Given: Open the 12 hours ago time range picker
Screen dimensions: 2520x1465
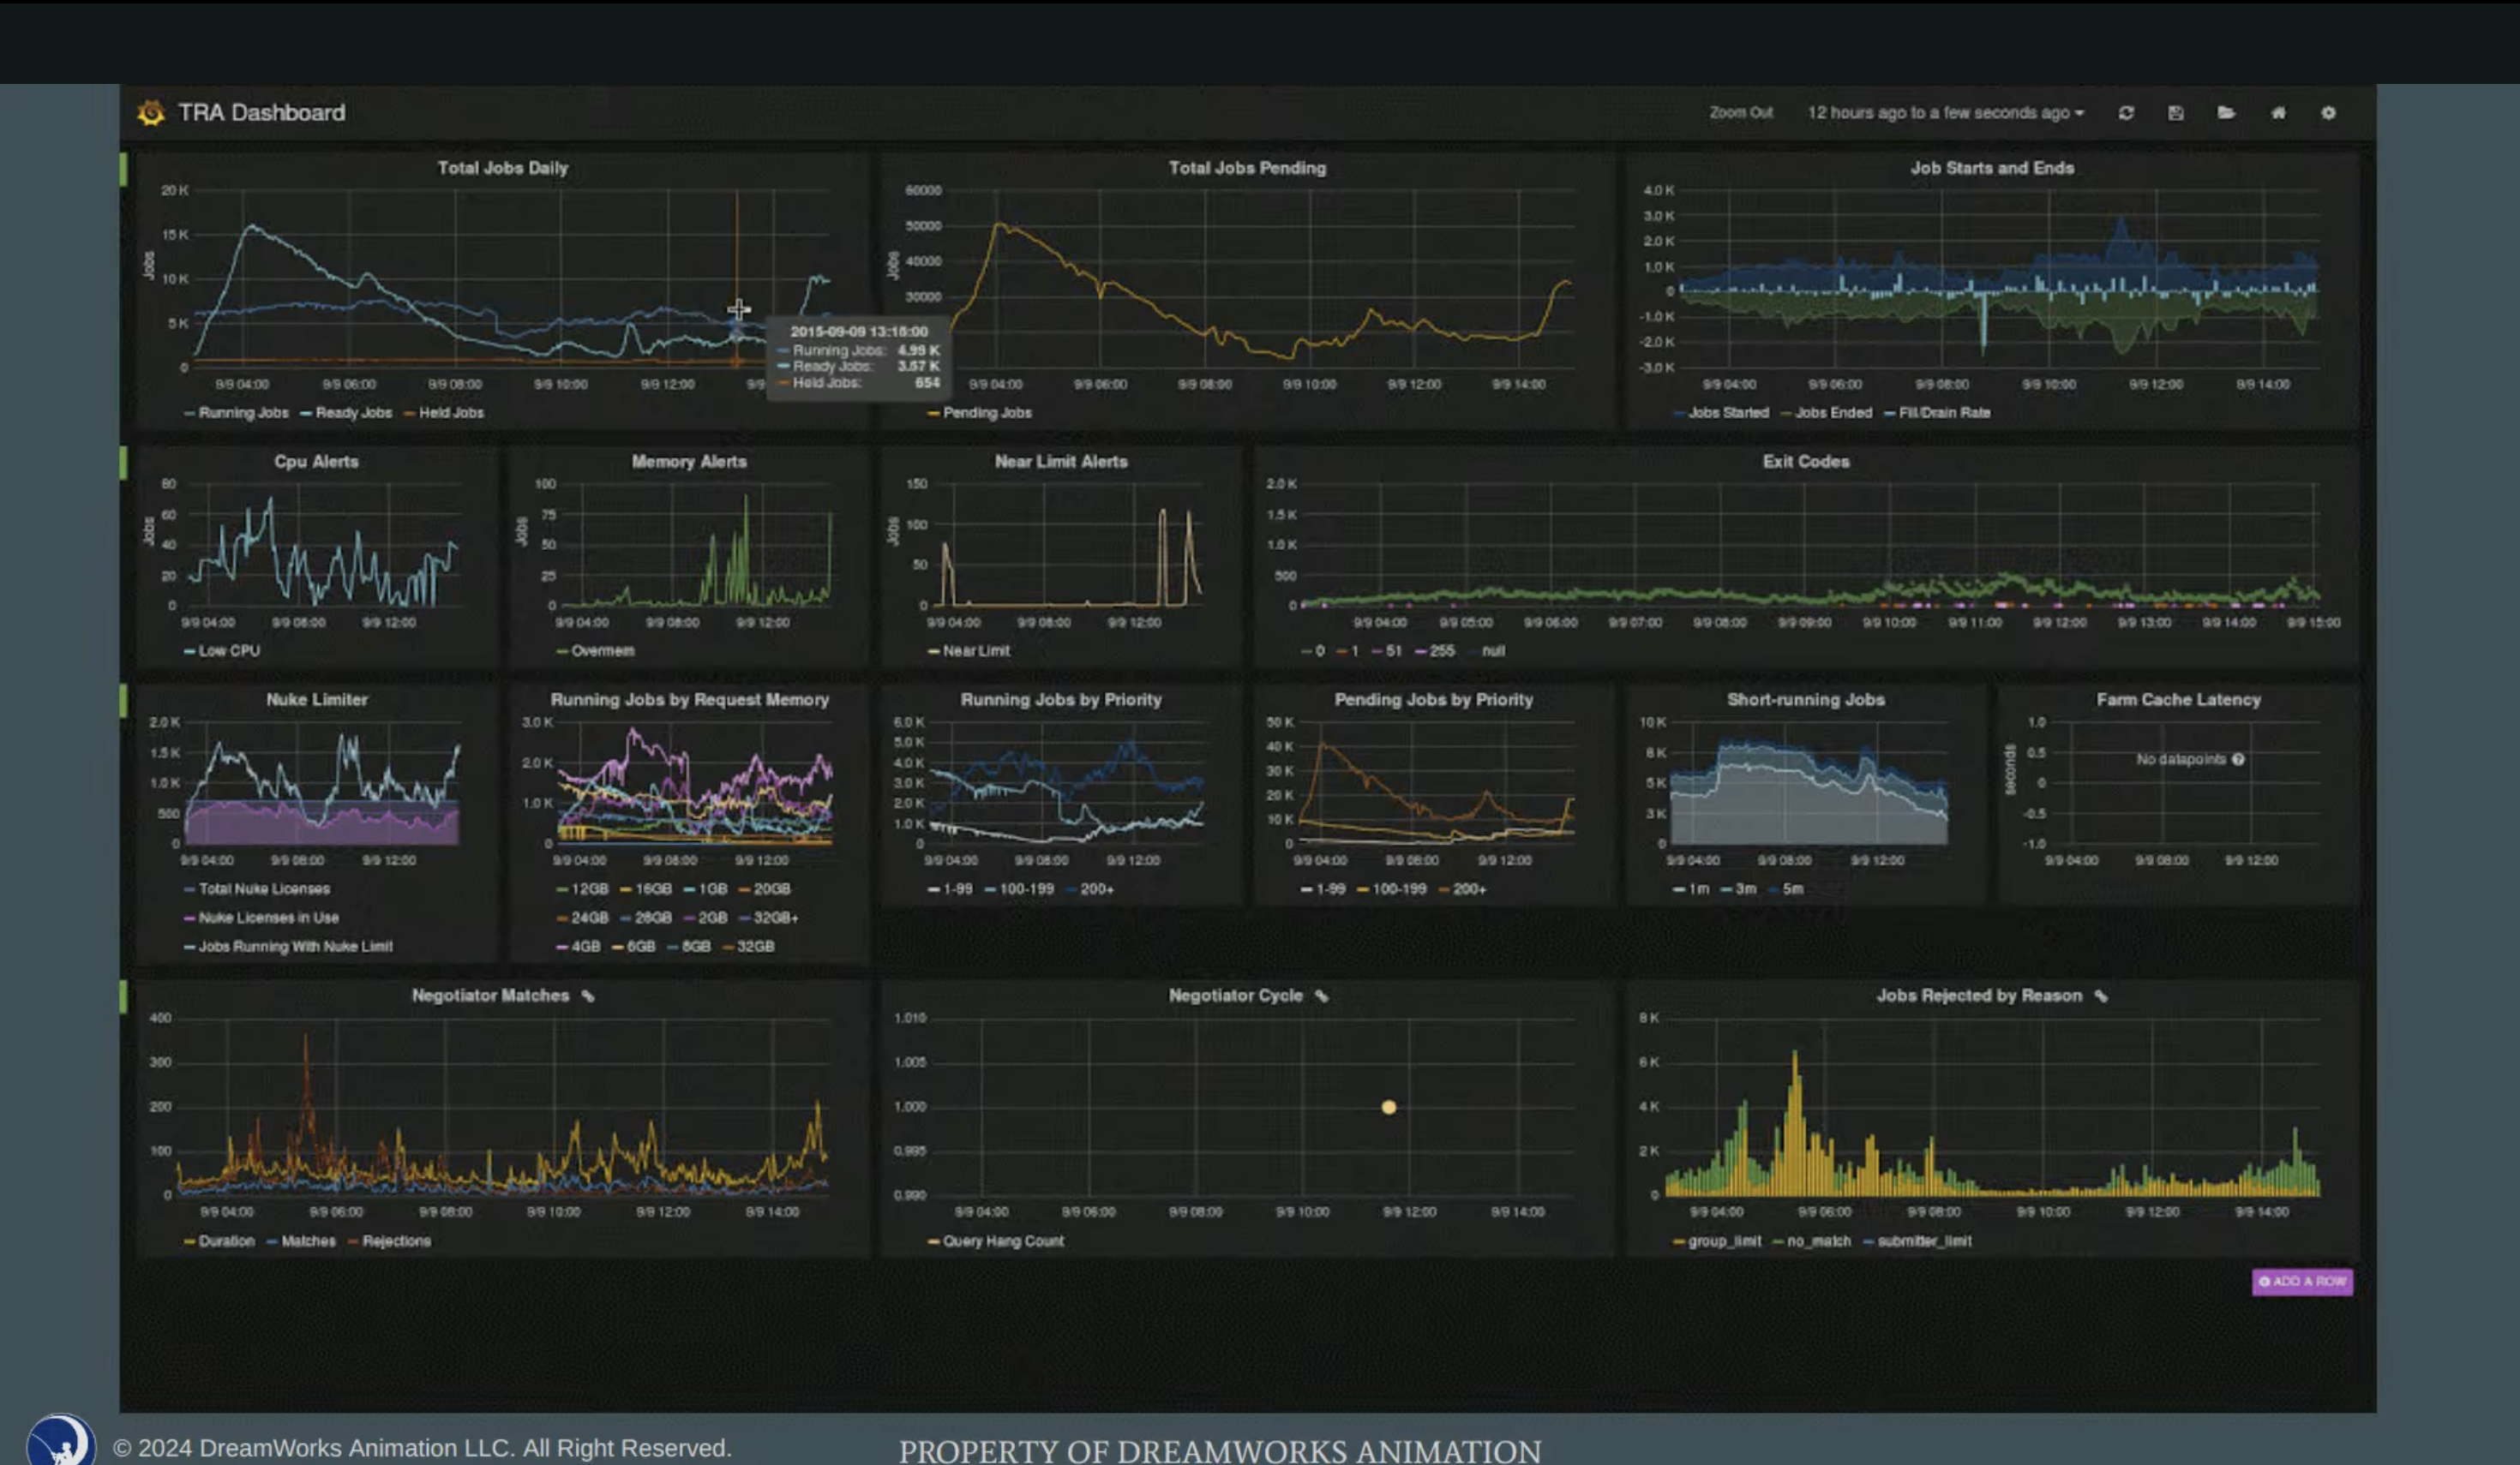Looking at the screenshot, I should [x=1945, y=113].
